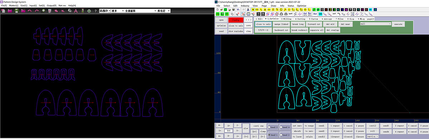The image size is (429, 139).
Task: Click cyan arrow icon beside green download arrow
Action: [x=370, y=10]
